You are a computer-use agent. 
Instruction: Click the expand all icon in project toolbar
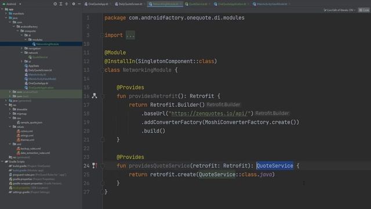[x=61, y=4]
